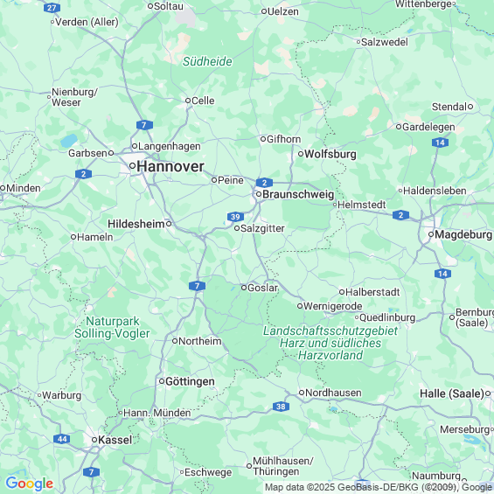Open the Google logo link
The width and height of the screenshot is (494, 494).
(x=30, y=484)
